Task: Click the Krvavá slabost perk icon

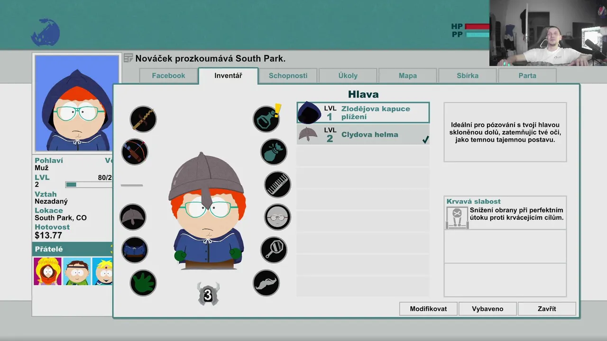Action: coord(457,218)
